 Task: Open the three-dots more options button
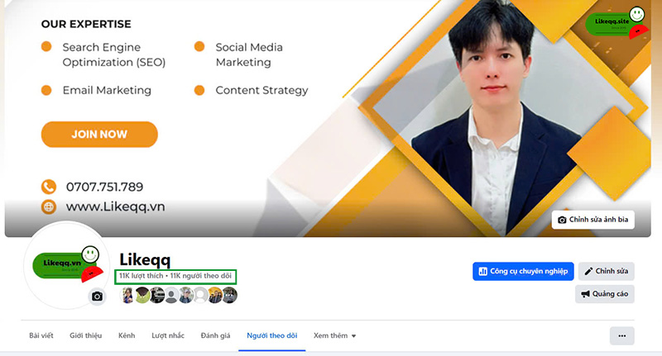tap(622, 336)
